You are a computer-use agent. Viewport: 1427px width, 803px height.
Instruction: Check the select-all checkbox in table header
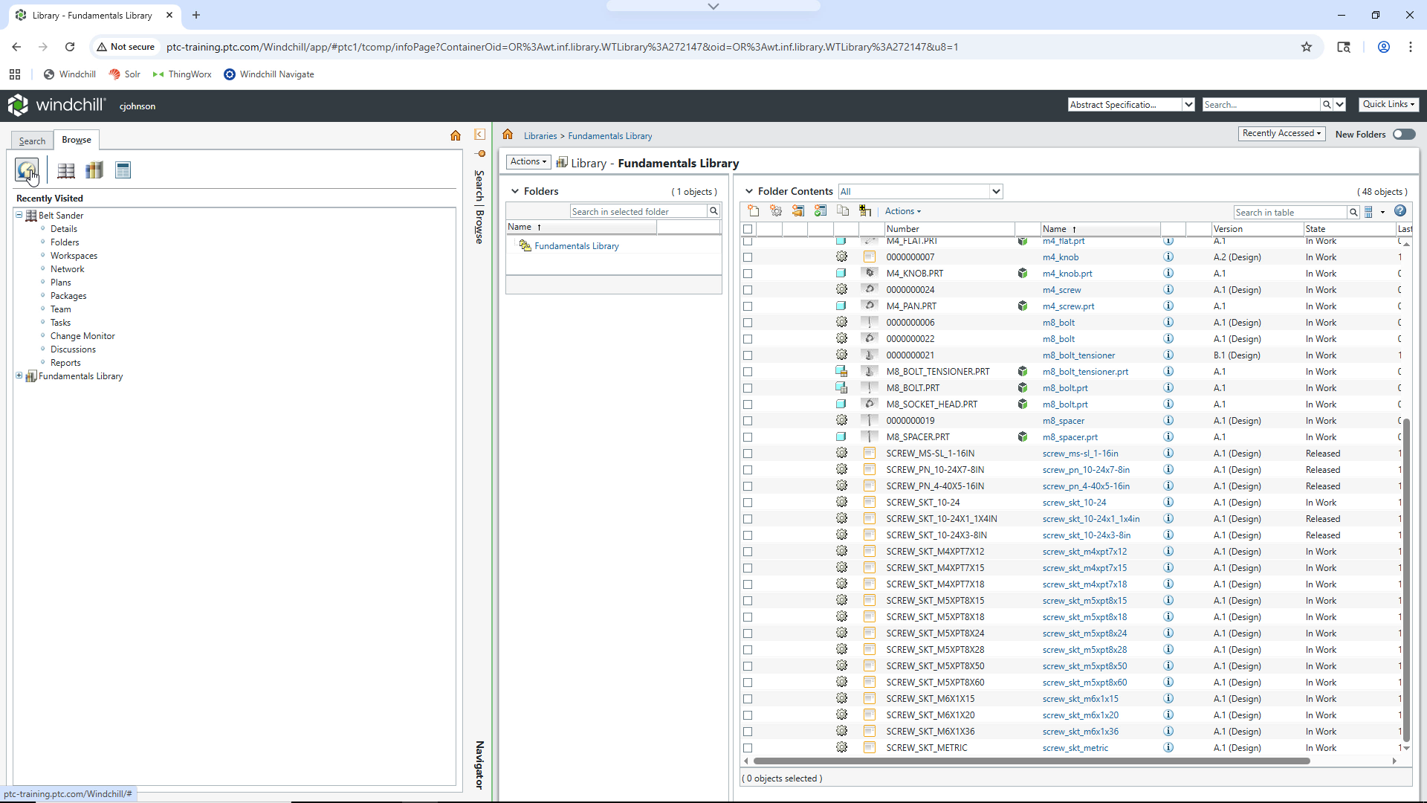(x=748, y=229)
